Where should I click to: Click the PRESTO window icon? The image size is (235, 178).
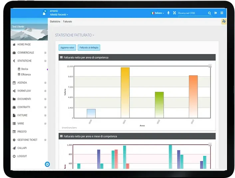coord(14,132)
